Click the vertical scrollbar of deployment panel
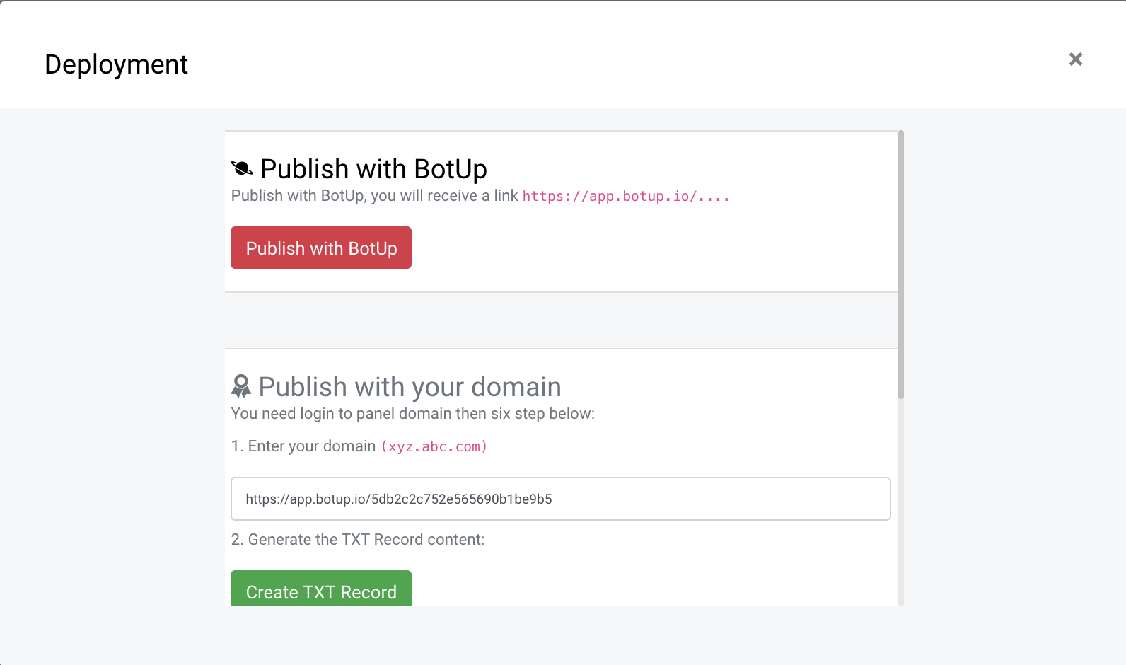This screenshot has height=665, width=1126. click(901, 265)
